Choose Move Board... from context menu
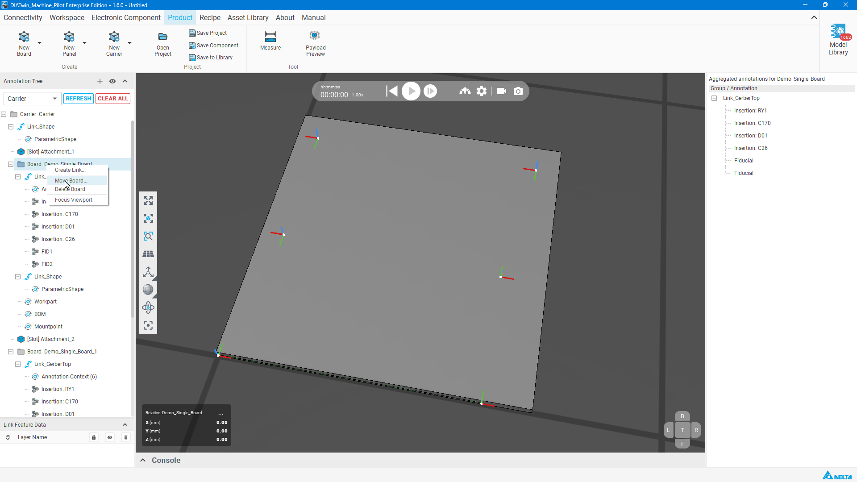The width and height of the screenshot is (857, 482). 77,181
